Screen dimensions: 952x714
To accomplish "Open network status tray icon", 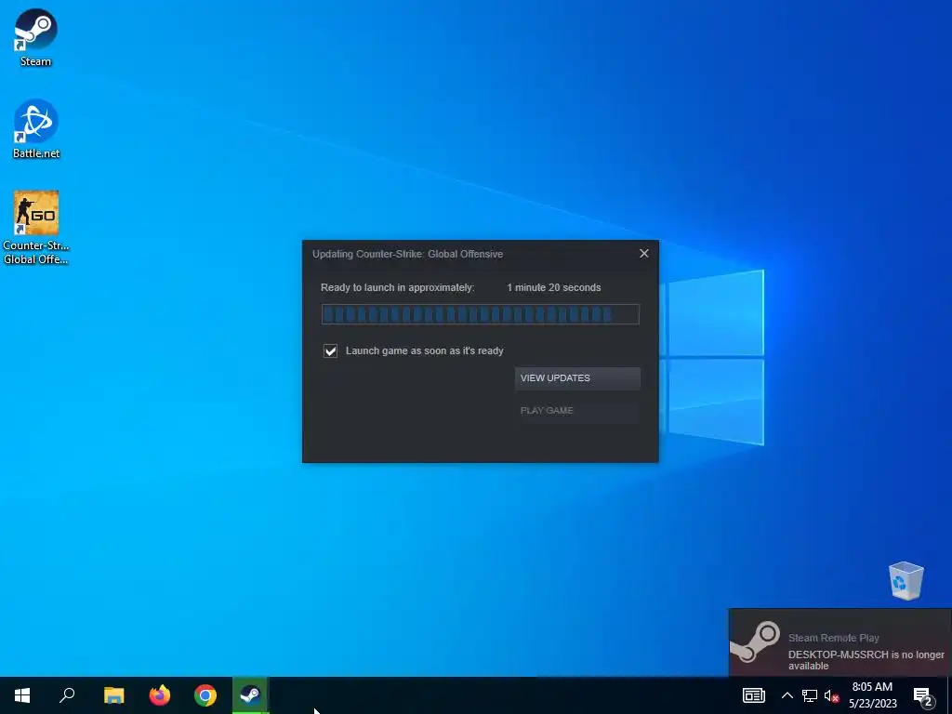I will pos(810,695).
